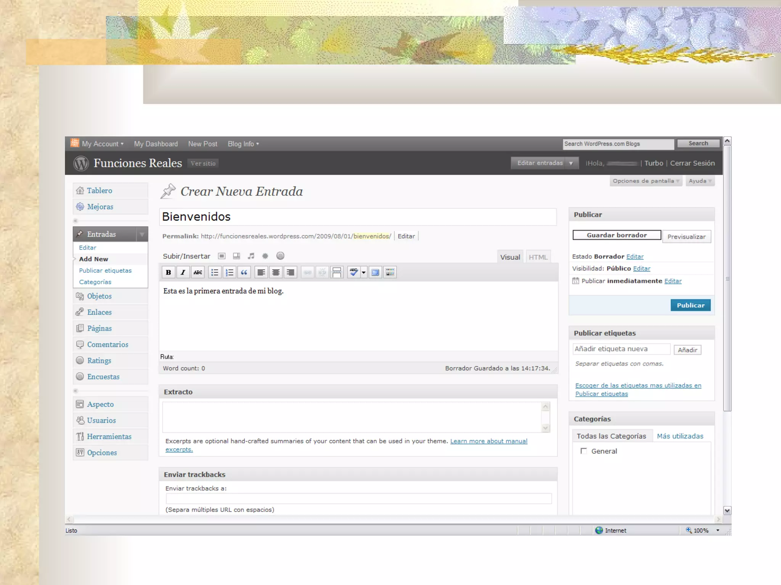Create a numbered list
Screen dimensions: 781x585
(230, 272)
